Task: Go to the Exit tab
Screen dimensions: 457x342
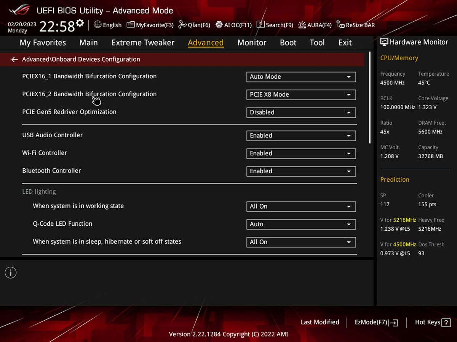Action: (345, 43)
